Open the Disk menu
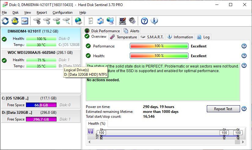This screenshot has height=150, width=252. (16, 12)
